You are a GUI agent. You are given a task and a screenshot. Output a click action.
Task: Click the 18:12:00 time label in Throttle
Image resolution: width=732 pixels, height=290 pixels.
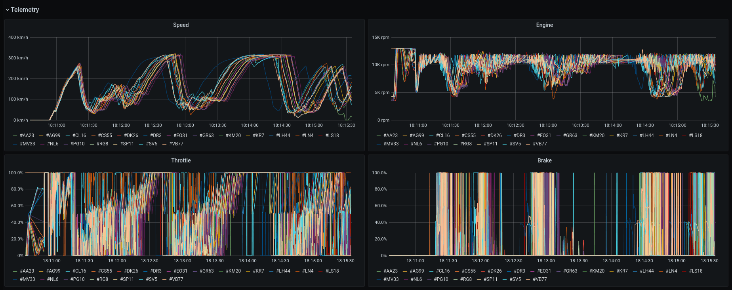coord(117,261)
